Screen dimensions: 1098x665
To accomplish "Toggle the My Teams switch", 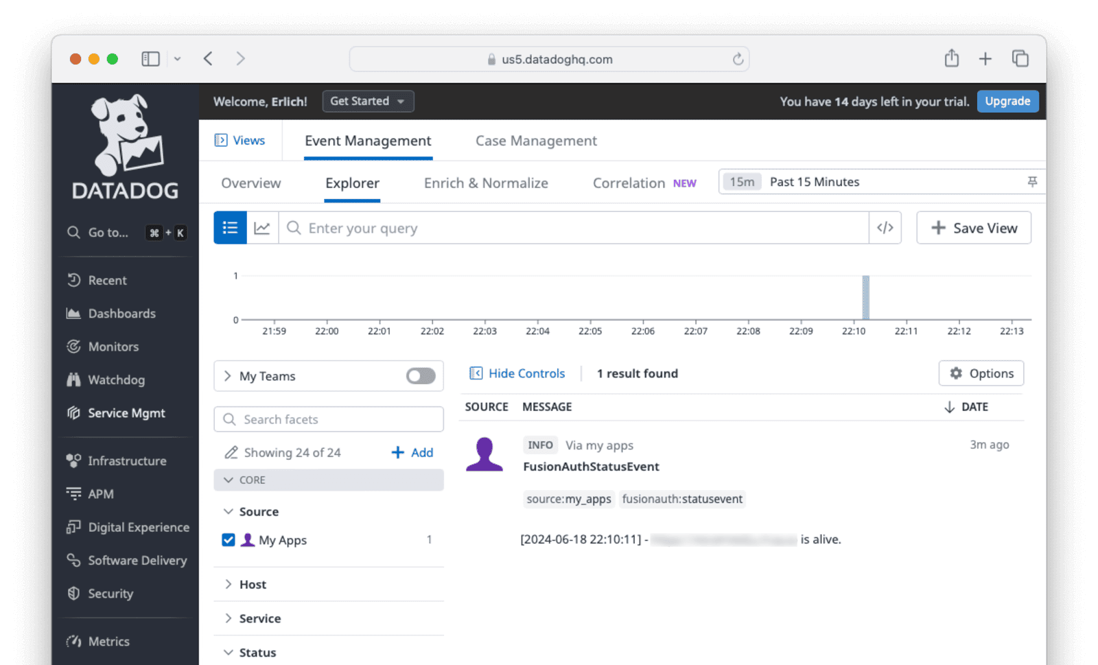I will [421, 376].
